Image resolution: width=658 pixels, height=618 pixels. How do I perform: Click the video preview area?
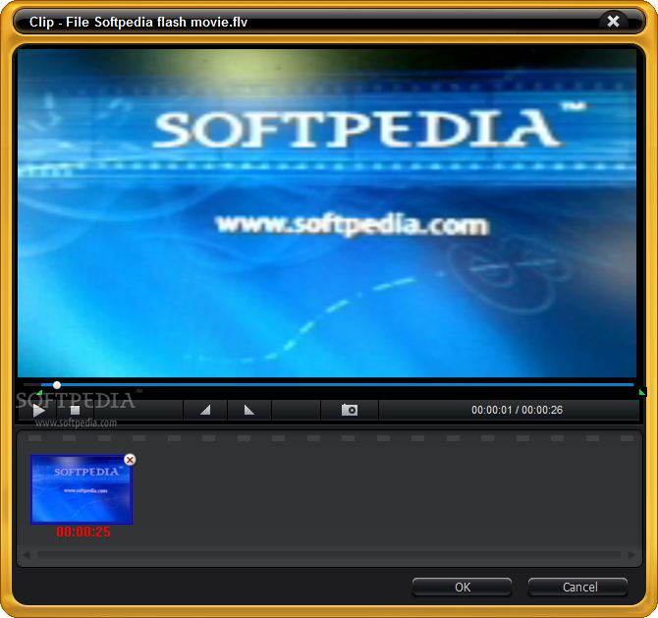coord(327,213)
